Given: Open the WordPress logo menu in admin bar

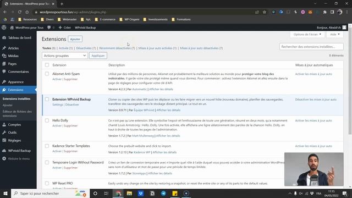Looking at the screenshot, I should click(4, 28).
